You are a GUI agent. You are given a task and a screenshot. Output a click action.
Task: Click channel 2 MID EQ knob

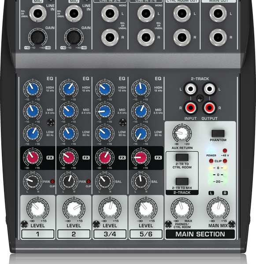tap(69, 111)
